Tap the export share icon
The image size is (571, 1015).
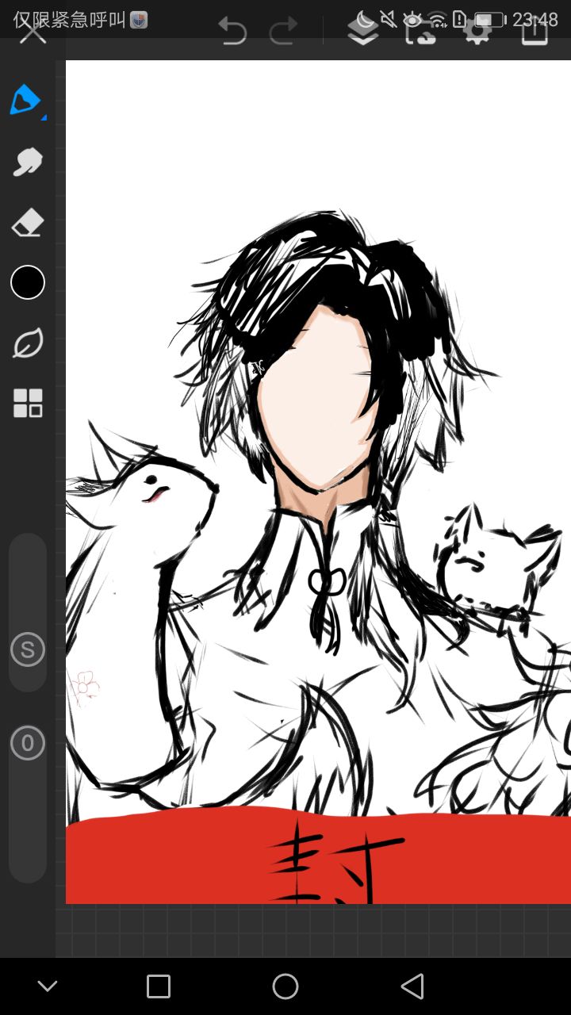[x=535, y=32]
